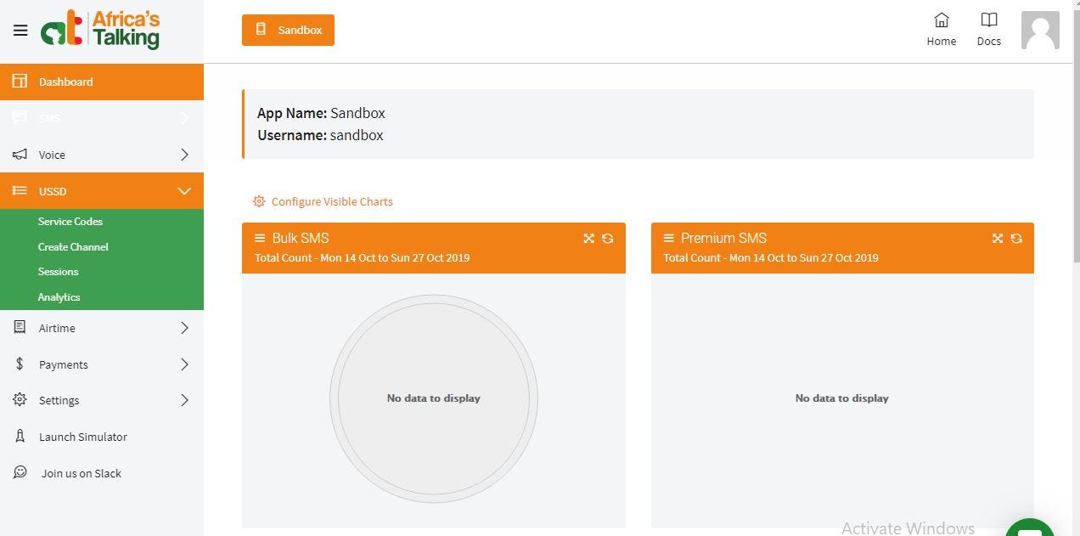Viewport: 1080px width, 536px height.
Task: Select Dashboard in the sidebar
Action: [x=102, y=82]
